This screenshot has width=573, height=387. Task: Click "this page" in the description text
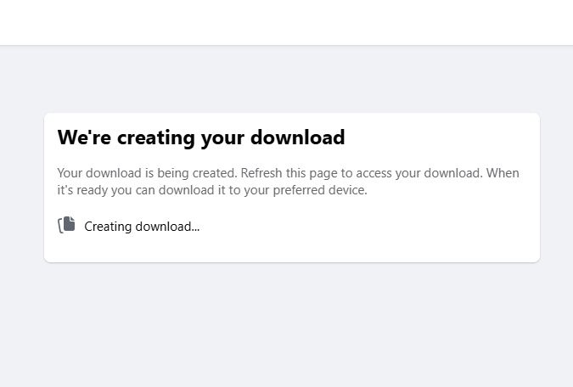pos(313,173)
